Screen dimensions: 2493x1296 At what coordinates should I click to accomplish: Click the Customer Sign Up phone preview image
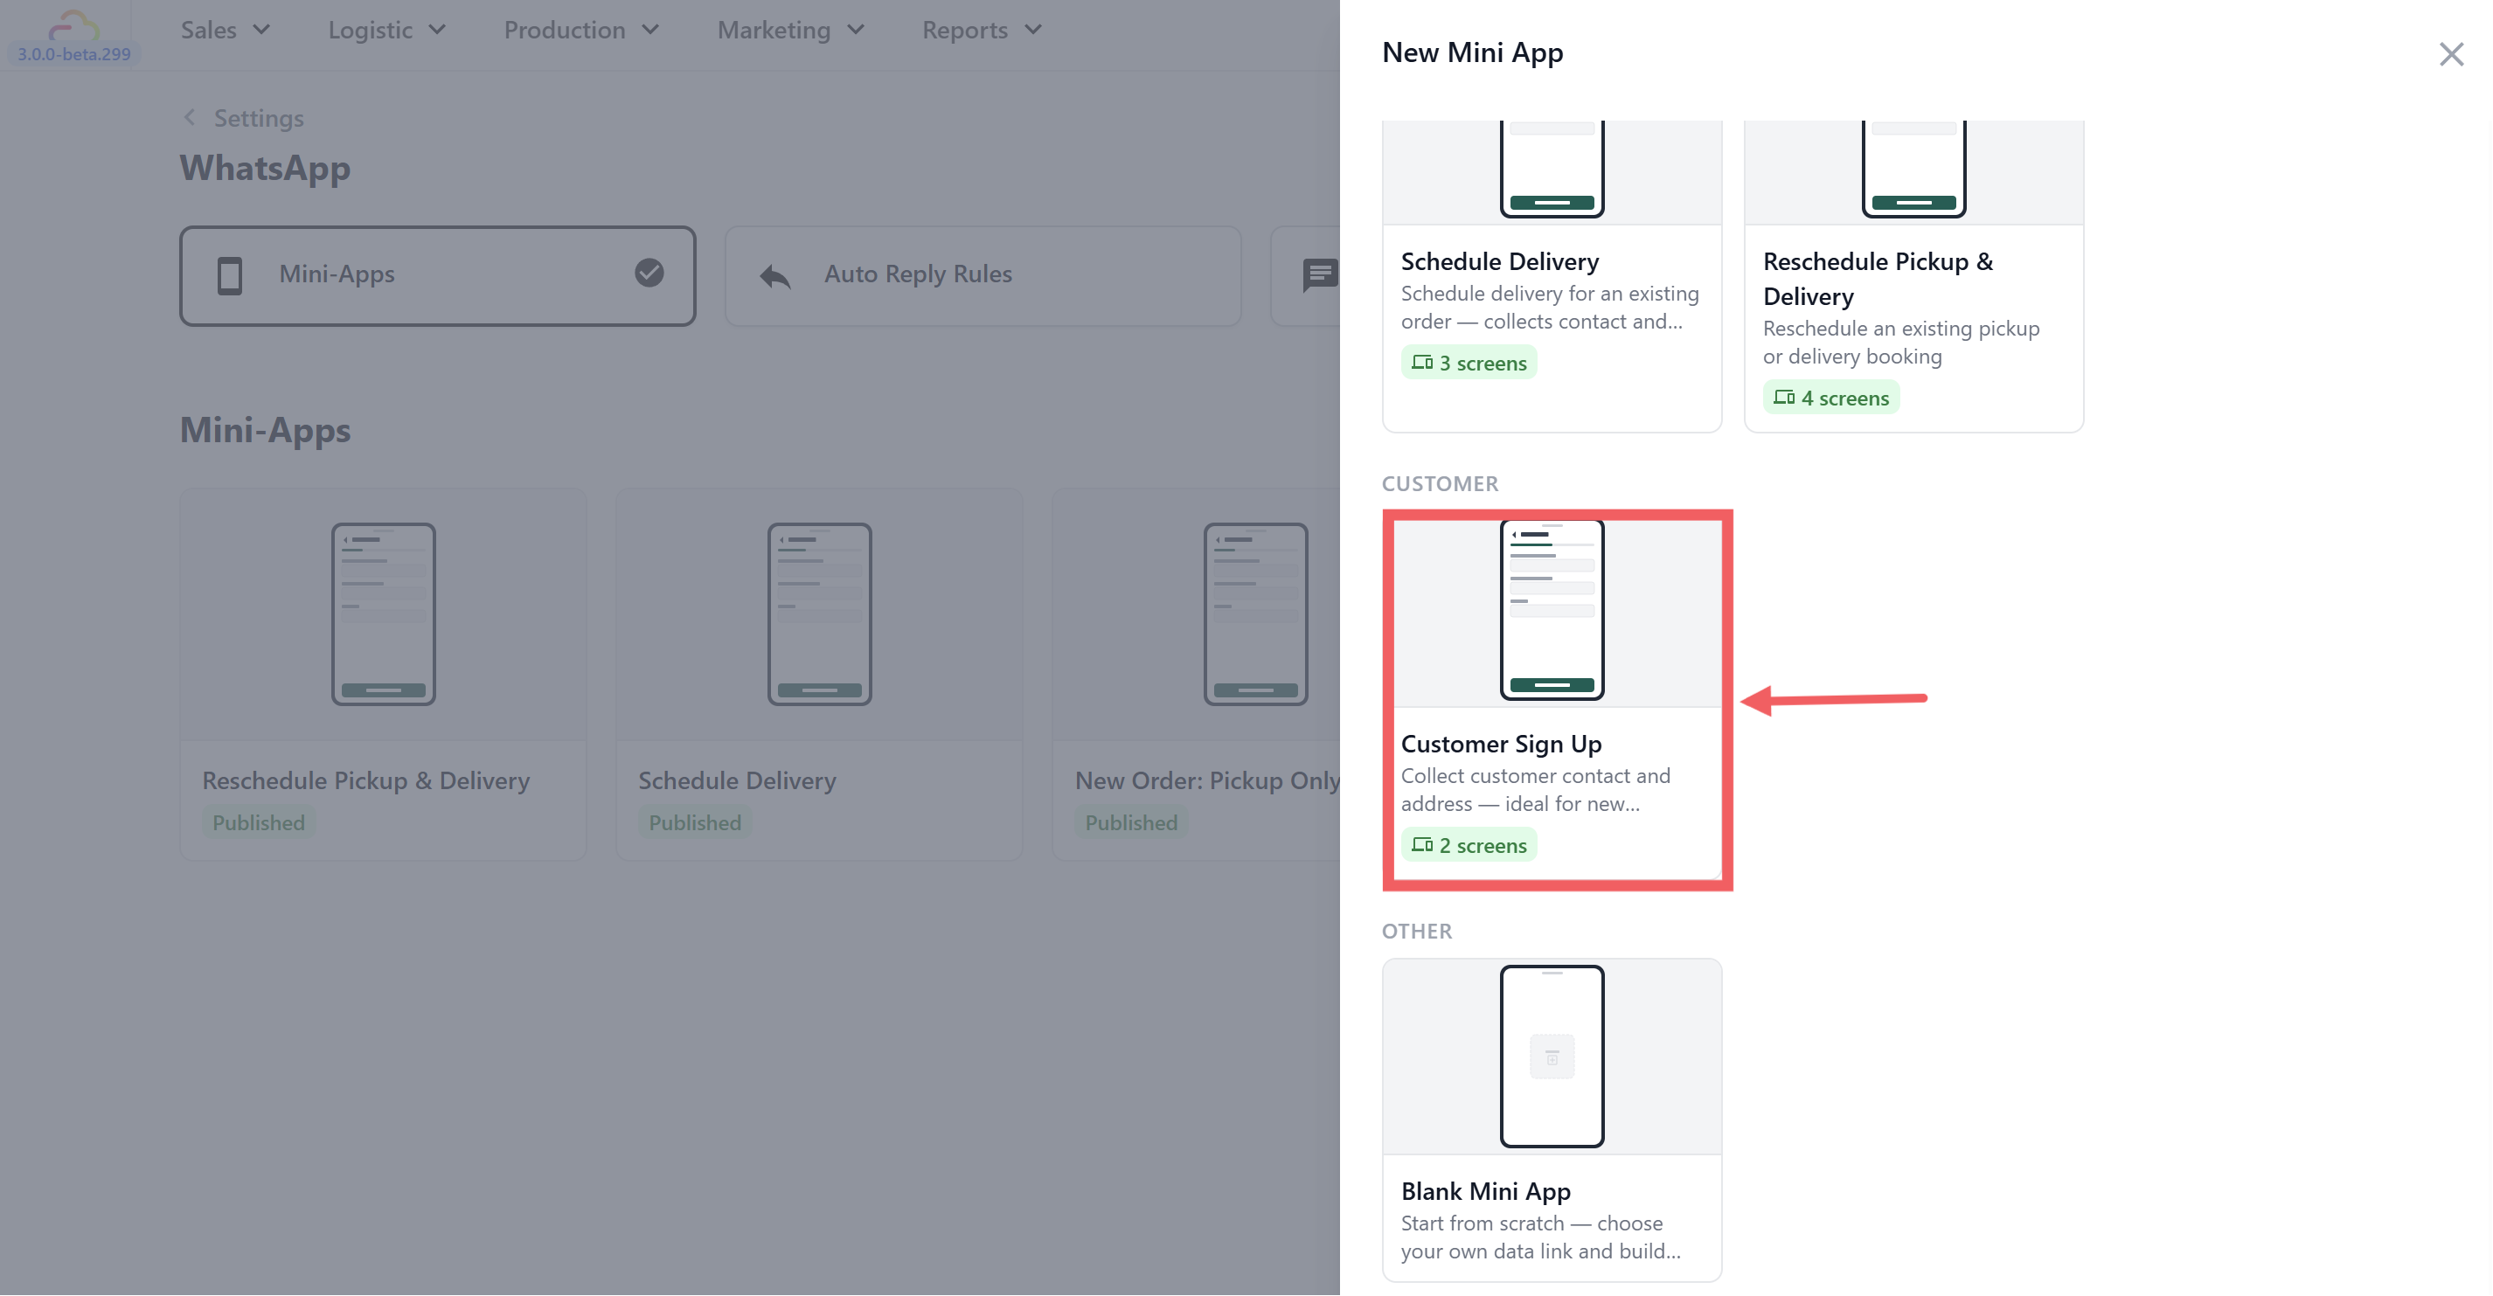[x=1552, y=610]
